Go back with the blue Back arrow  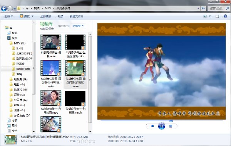click(x=4, y=8)
